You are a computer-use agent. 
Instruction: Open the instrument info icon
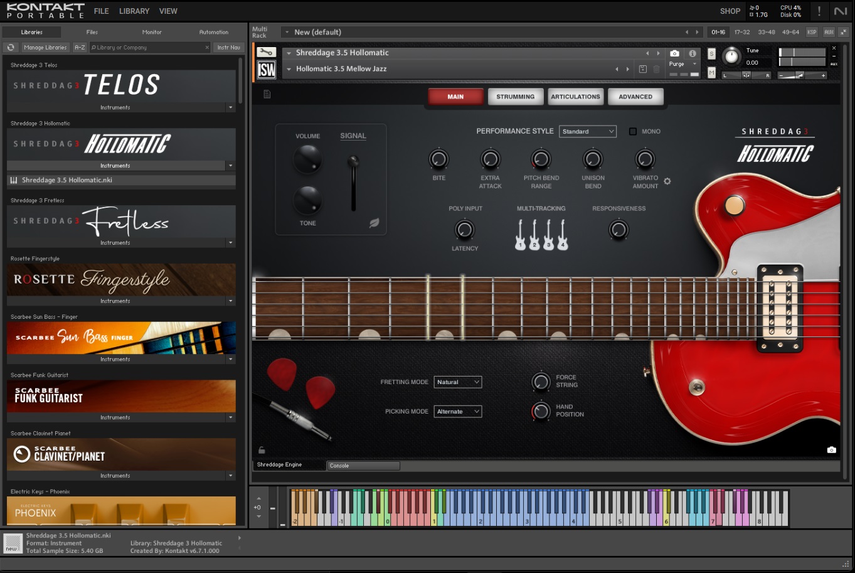click(x=693, y=53)
